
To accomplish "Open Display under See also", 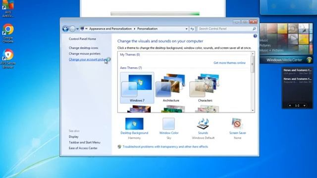I will [73, 136].
